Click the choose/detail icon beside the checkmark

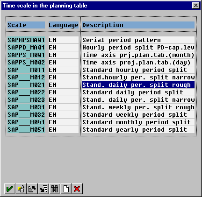[x=21, y=189]
